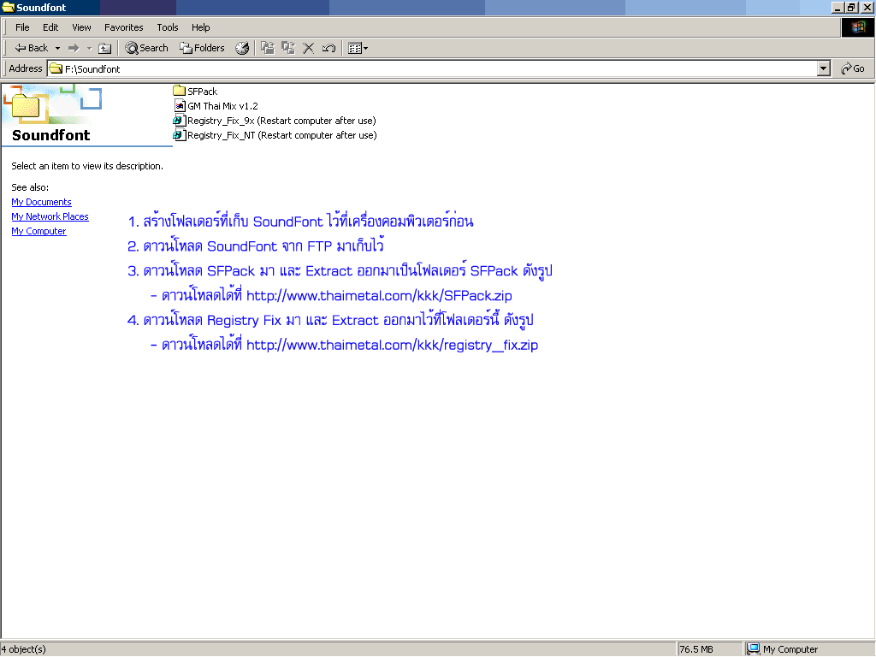Select the Registry_Fix_NT file
This screenshot has width=876, height=657.
pyautogui.click(x=275, y=134)
